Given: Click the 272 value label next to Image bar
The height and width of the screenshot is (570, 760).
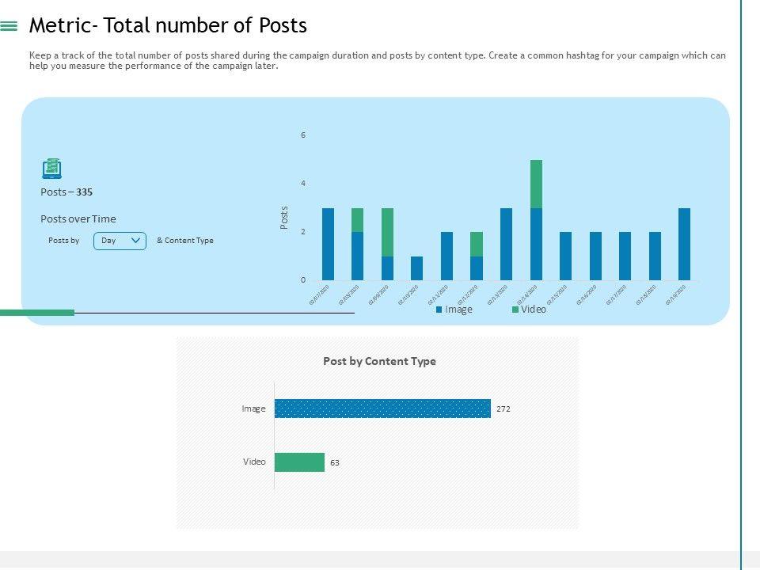Looking at the screenshot, I should [503, 409].
